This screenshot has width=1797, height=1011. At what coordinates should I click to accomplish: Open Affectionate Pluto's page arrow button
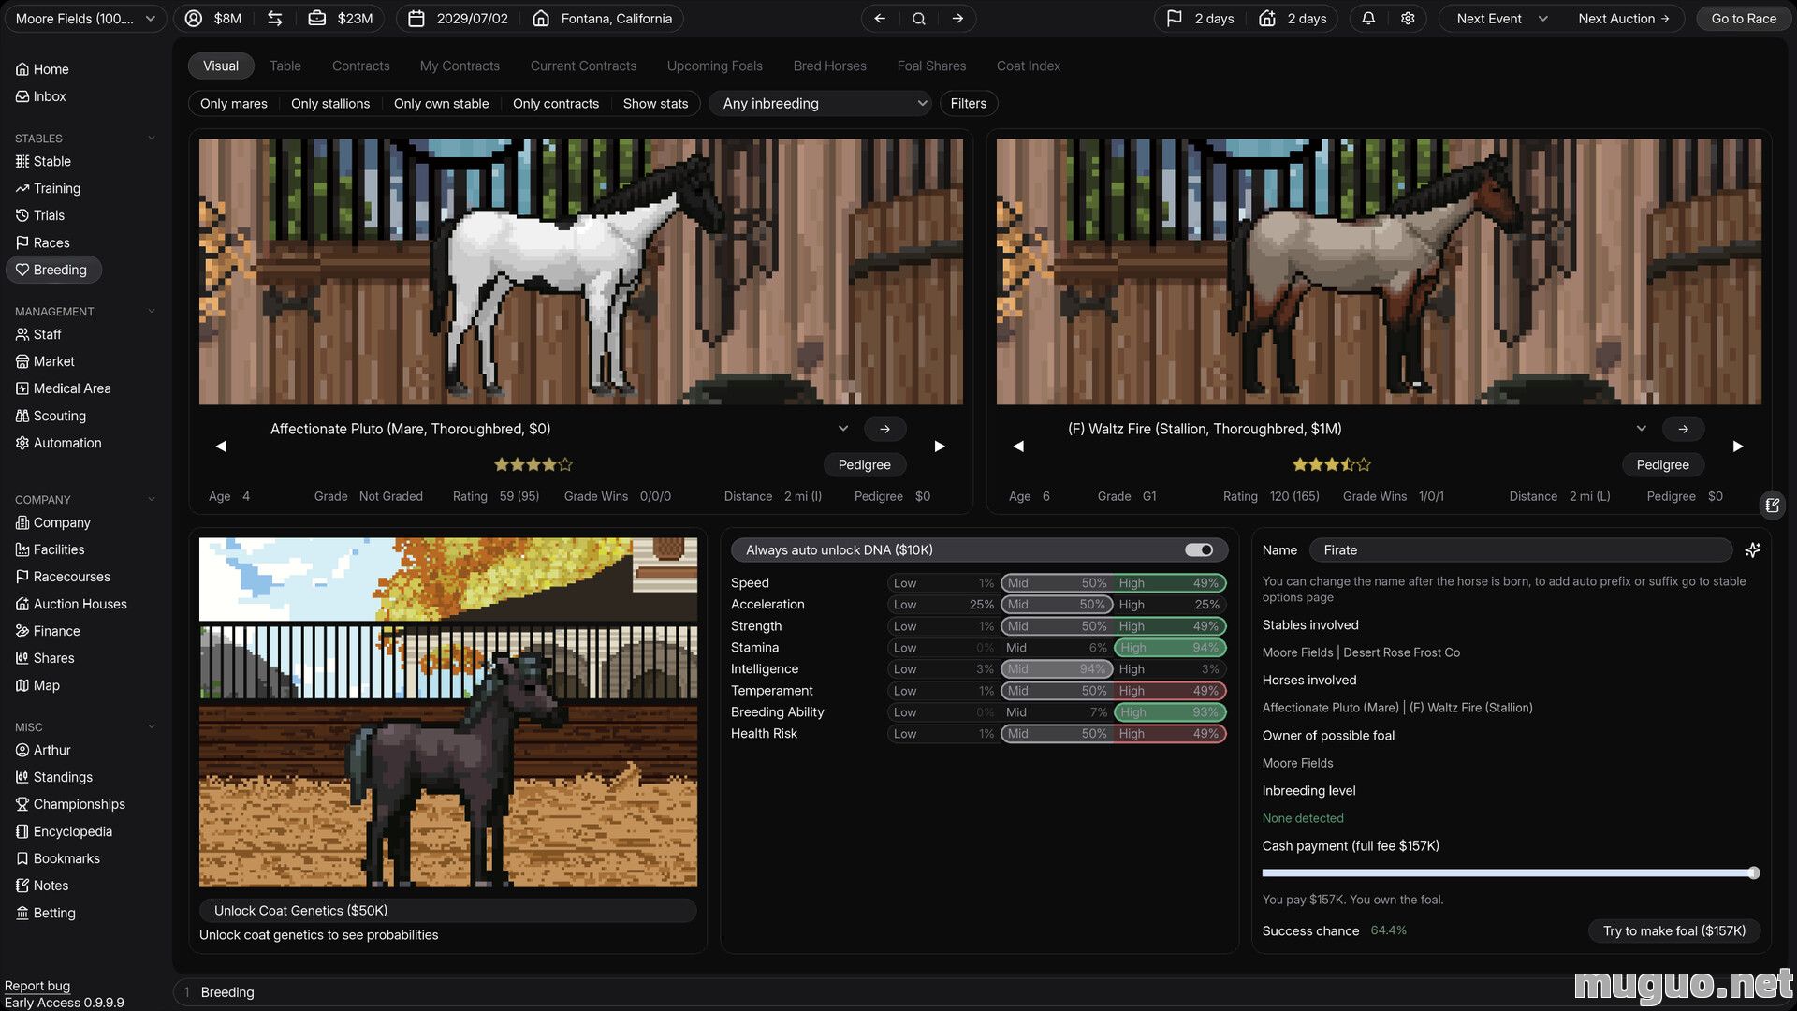click(x=884, y=429)
